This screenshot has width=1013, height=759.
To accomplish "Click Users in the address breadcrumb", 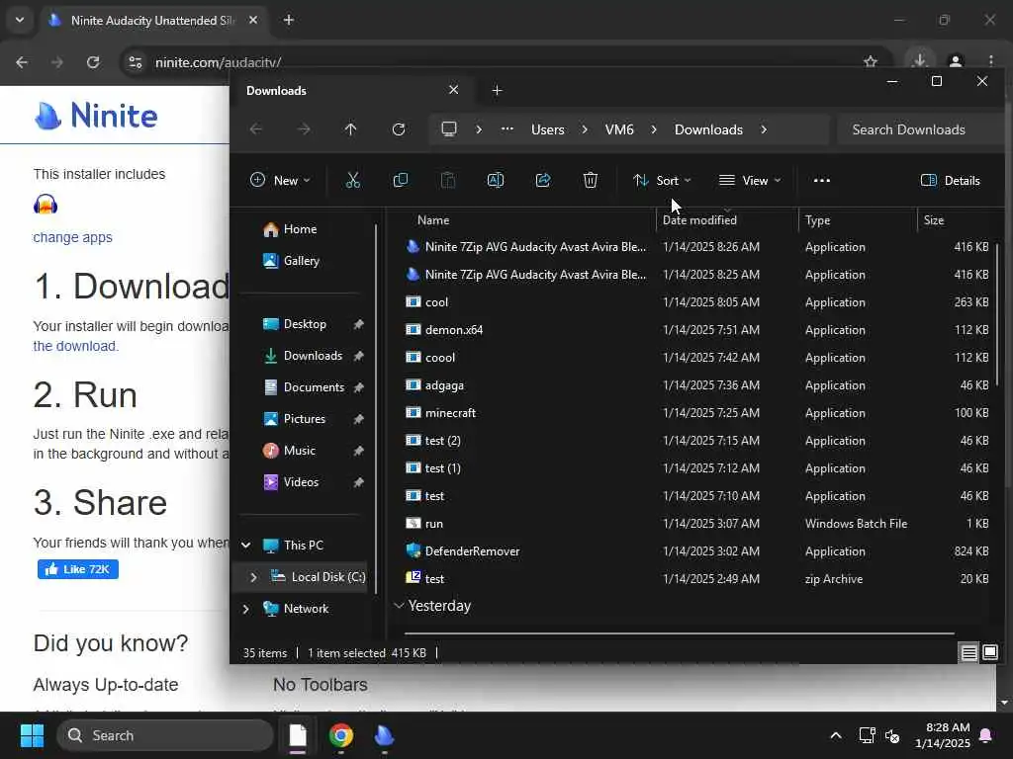I will tap(548, 129).
